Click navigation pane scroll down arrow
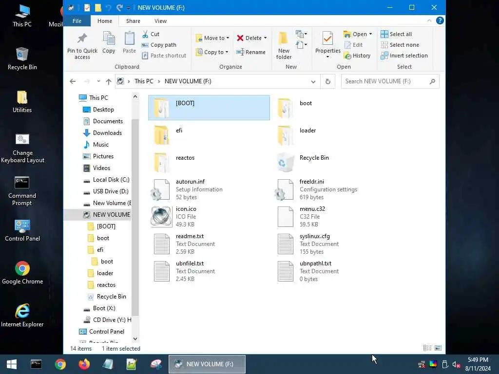 tap(135, 339)
